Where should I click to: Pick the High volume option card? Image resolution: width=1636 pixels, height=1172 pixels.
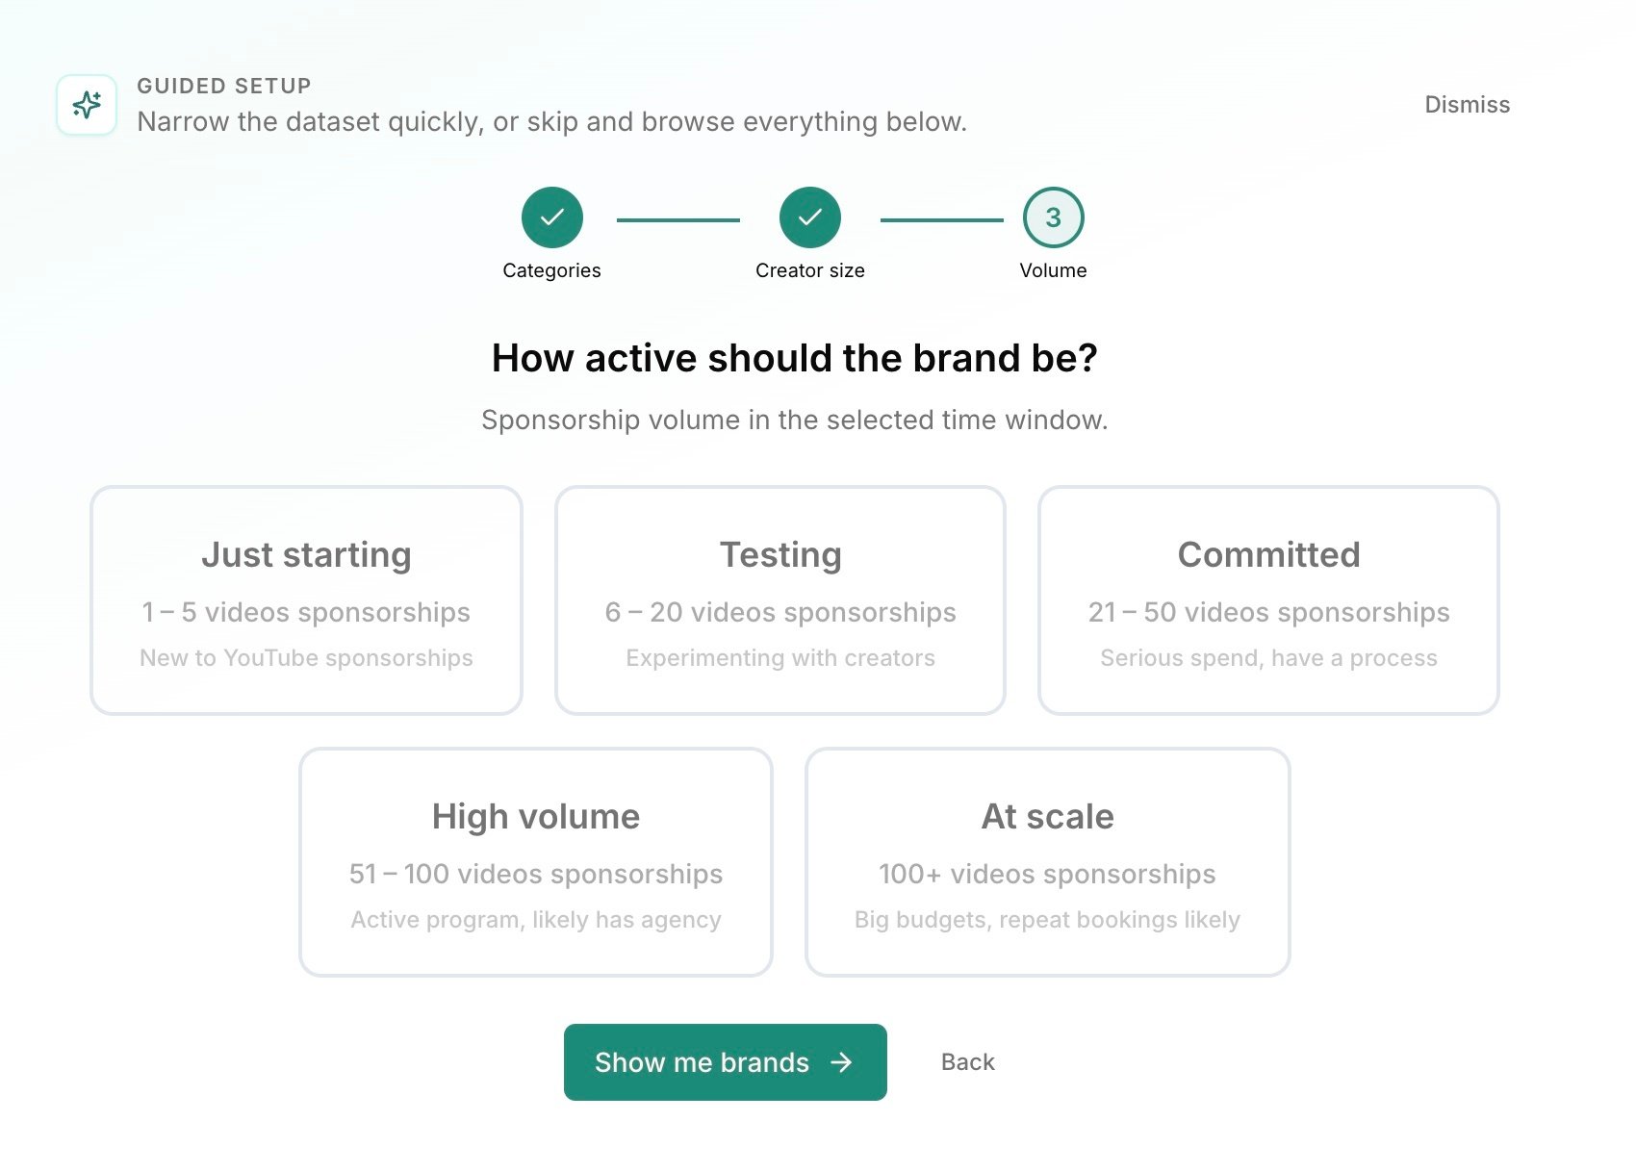click(x=536, y=862)
